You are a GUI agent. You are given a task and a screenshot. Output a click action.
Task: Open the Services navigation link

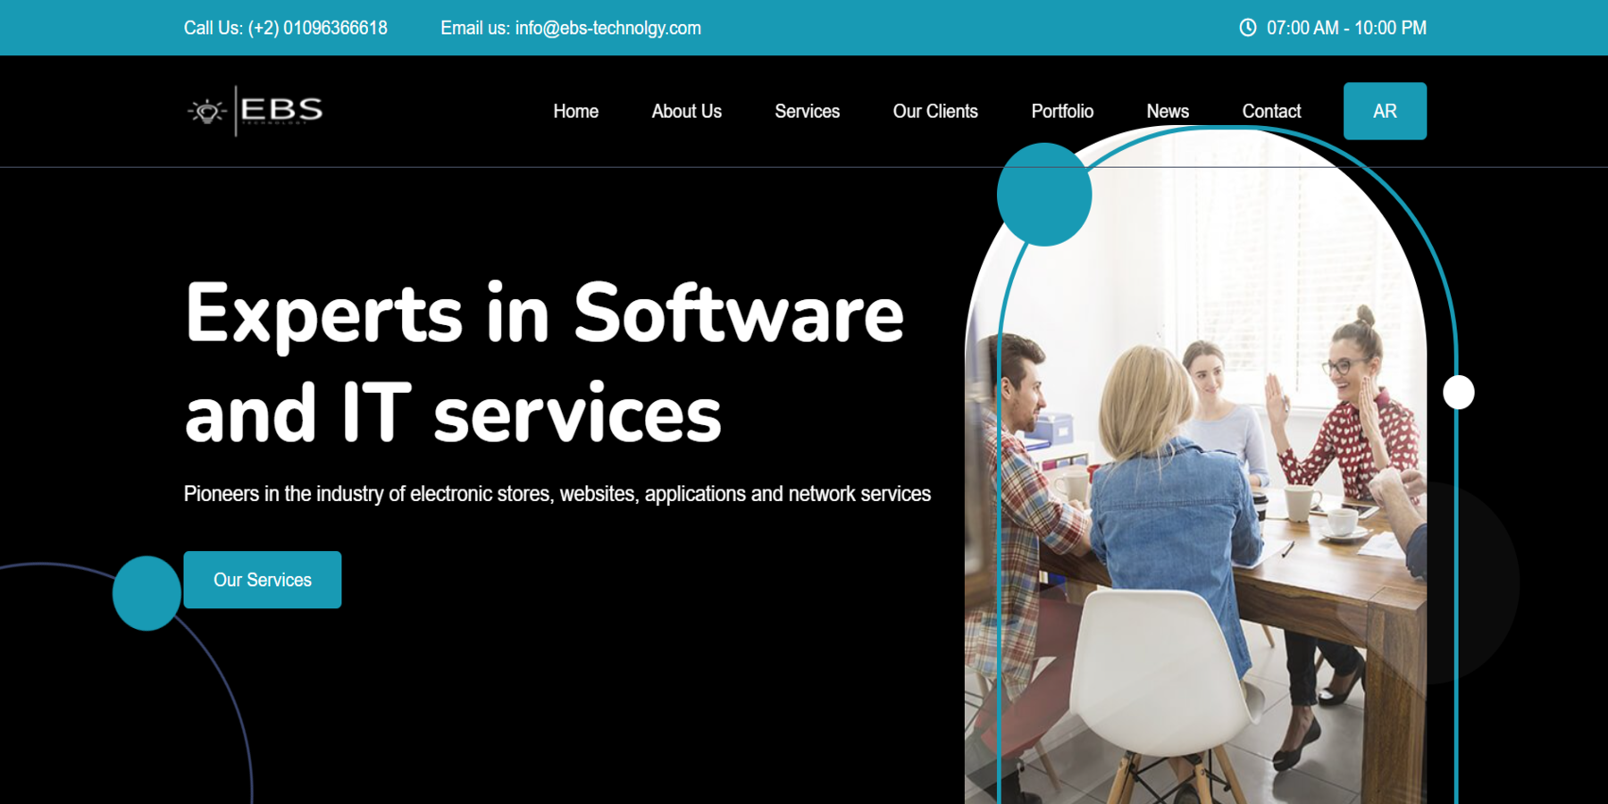(x=807, y=112)
